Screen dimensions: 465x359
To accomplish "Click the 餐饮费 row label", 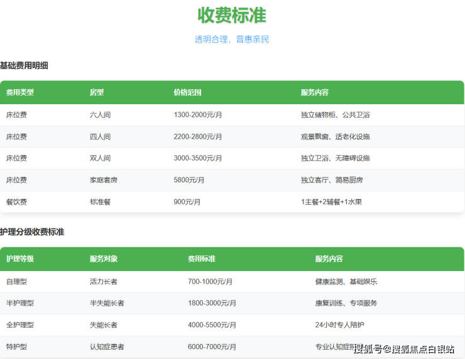I will [x=16, y=202].
